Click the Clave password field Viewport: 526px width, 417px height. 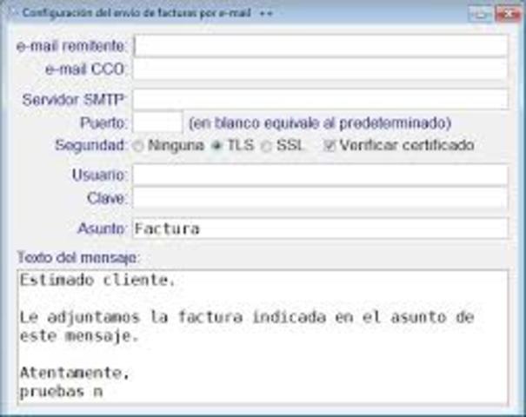pyautogui.click(x=320, y=198)
